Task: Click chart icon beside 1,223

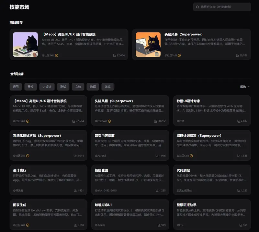Action: 239,190
